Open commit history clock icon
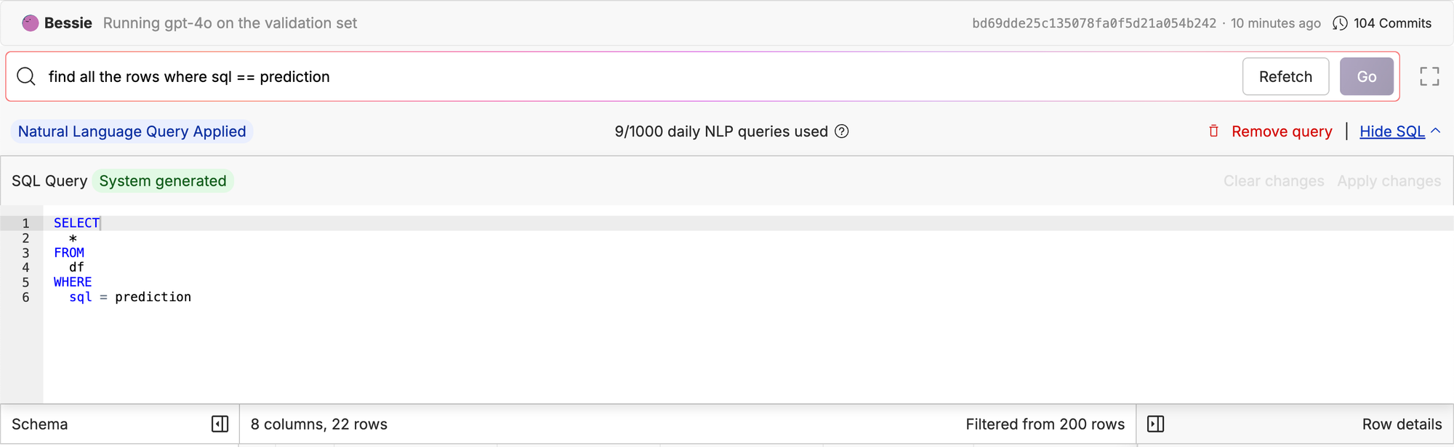 pos(1340,23)
